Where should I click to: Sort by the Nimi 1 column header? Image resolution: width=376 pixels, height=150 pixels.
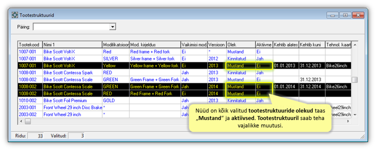click(73, 45)
